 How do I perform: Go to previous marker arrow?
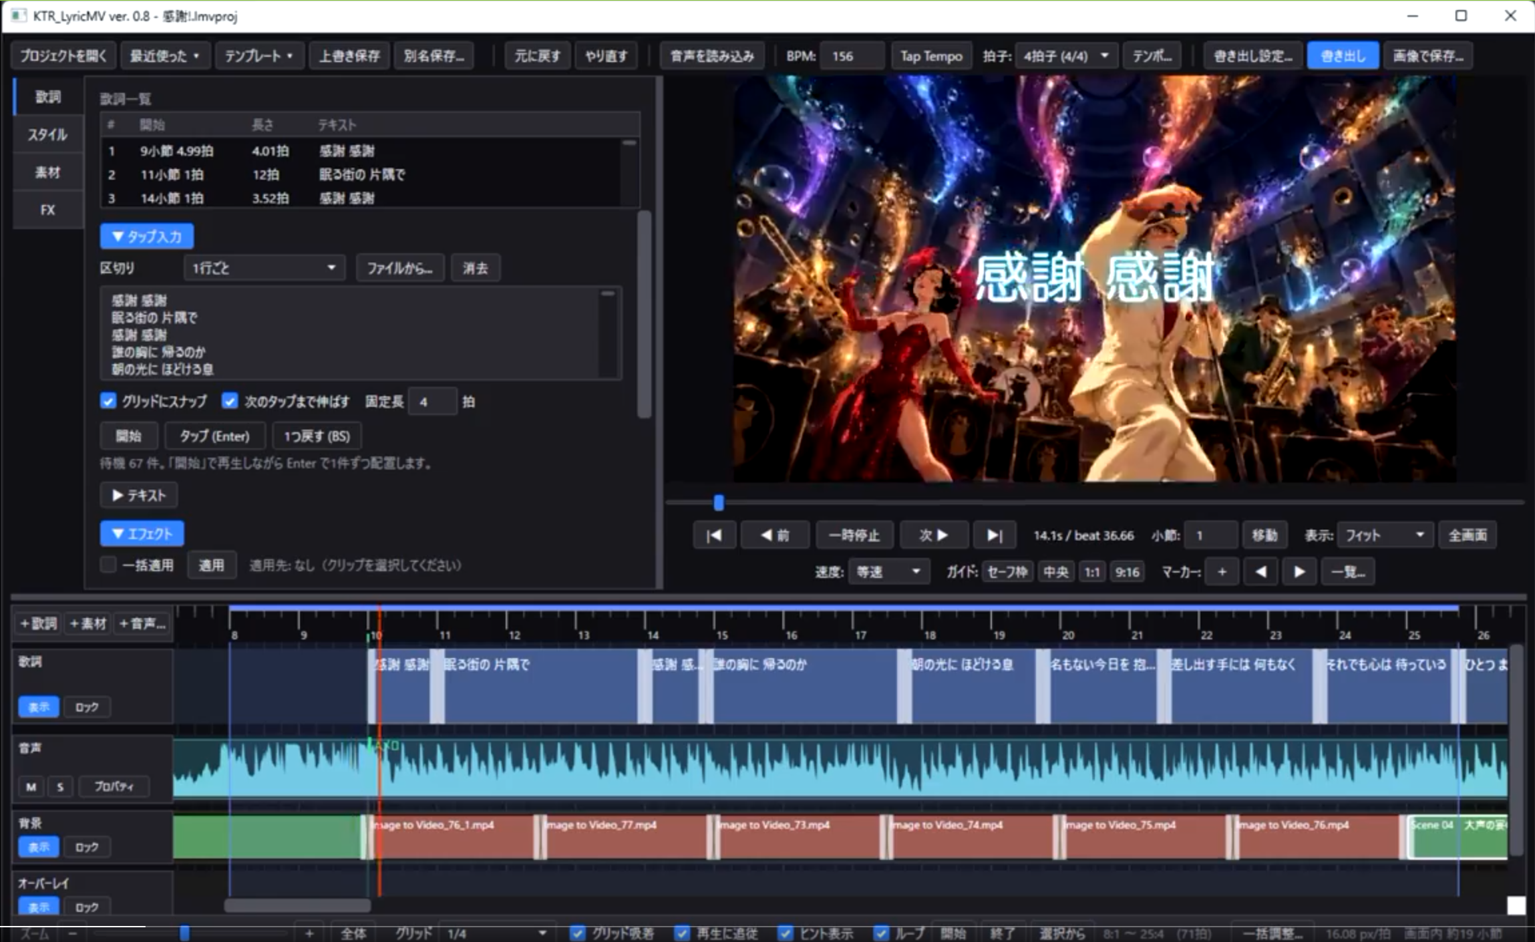(1260, 572)
